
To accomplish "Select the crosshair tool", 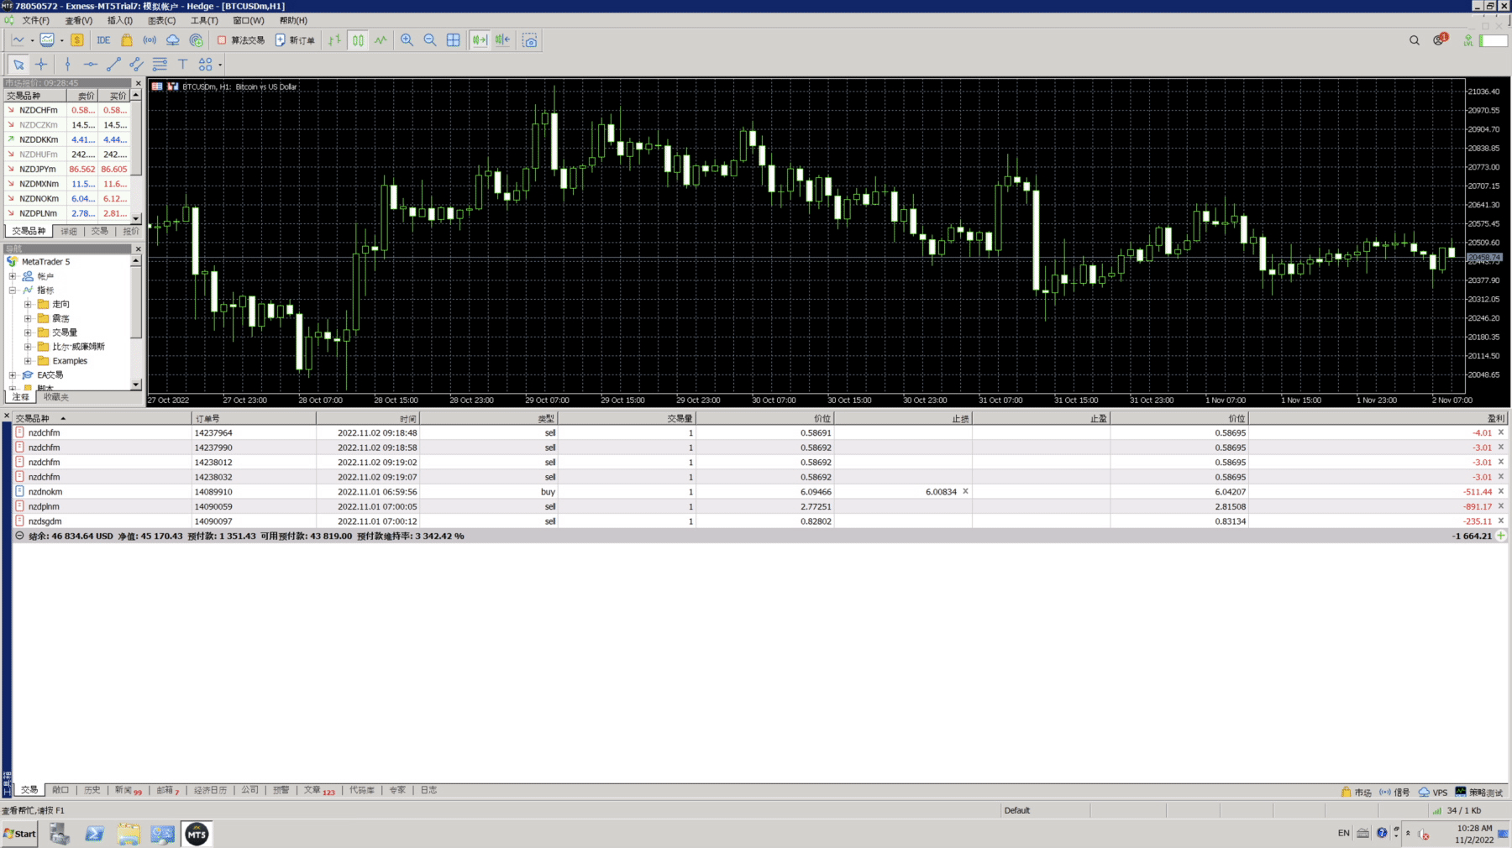I will tap(41, 64).
